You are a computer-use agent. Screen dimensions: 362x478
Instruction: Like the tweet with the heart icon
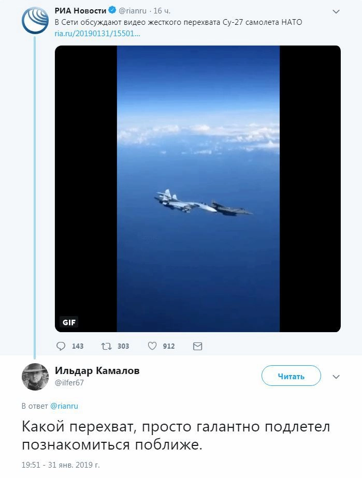click(152, 346)
